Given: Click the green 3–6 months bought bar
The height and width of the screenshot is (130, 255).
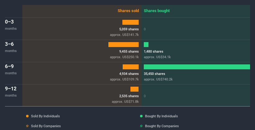Looking at the screenshot, I should [146, 45].
